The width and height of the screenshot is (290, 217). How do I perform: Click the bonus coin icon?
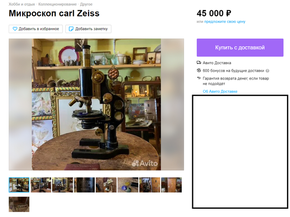point(199,70)
